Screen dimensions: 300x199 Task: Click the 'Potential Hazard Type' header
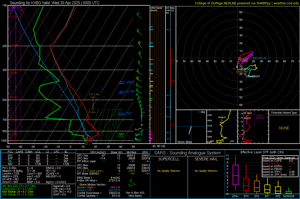pyautogui.click(x=284, y=113)
